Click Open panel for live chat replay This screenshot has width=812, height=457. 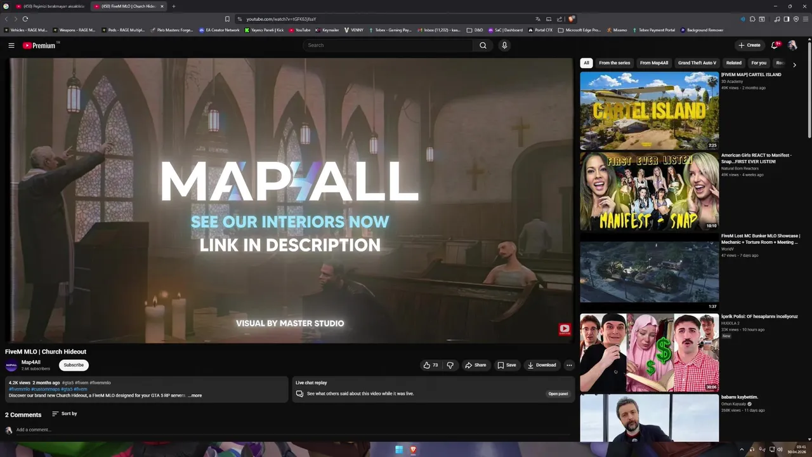coord(558,394)
